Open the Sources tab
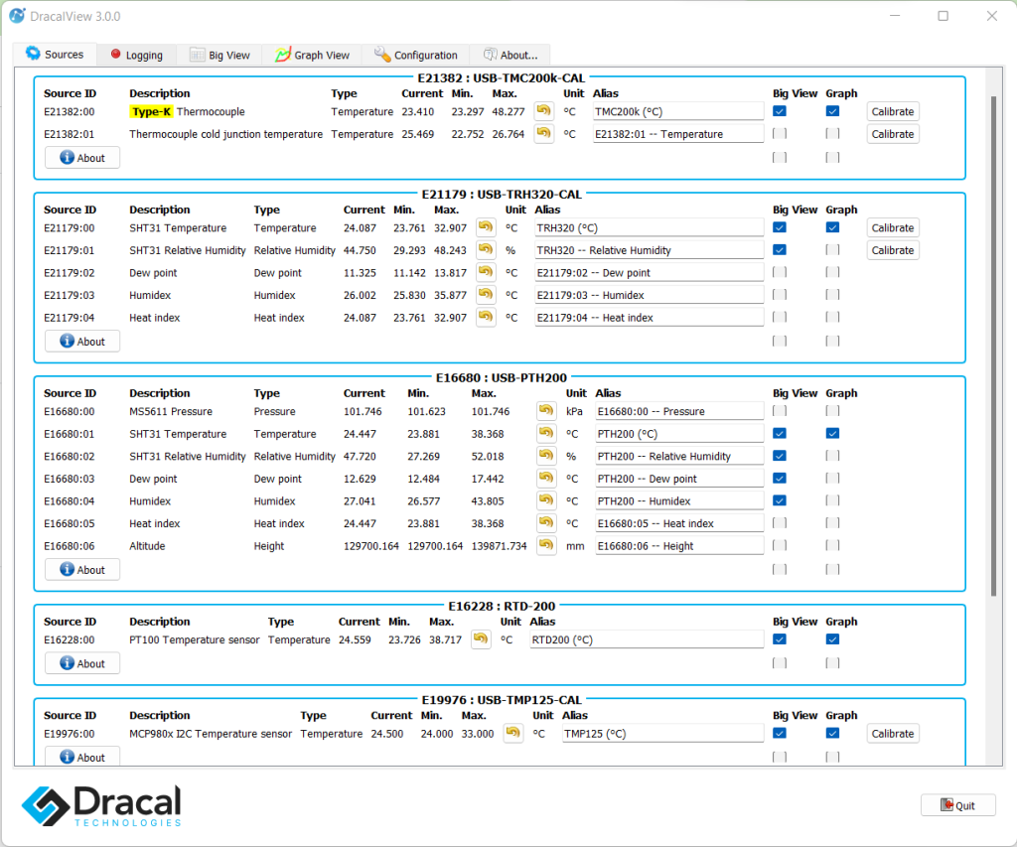The image size is (1017, 847). point(56,55)
